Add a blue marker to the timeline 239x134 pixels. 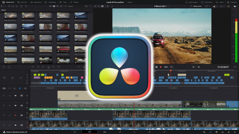point(20,88)
